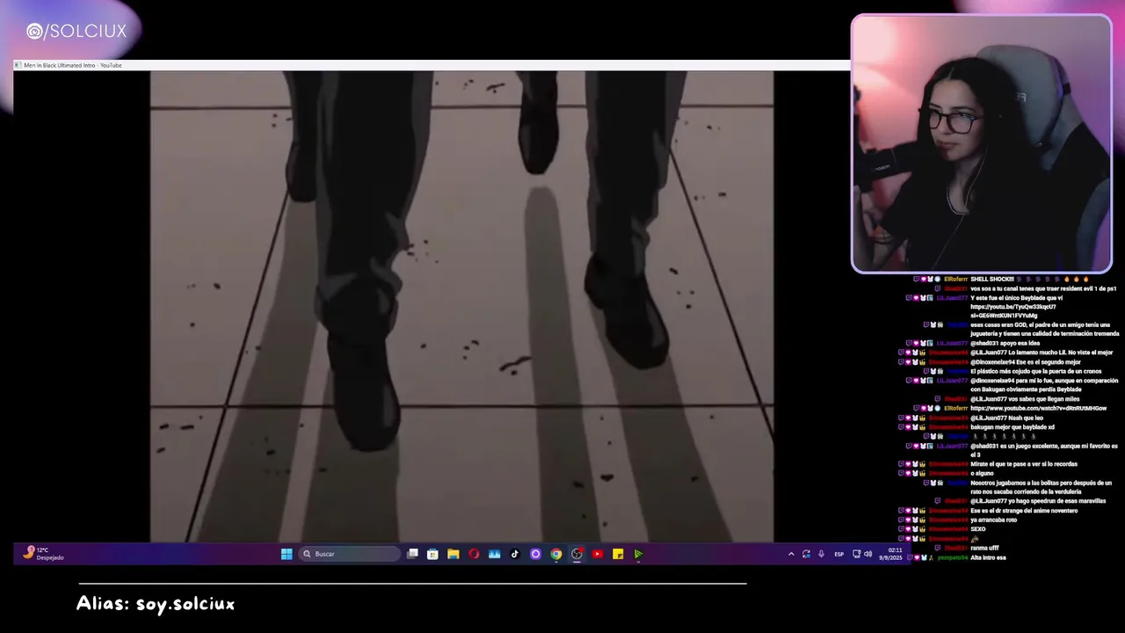
Task: Switch to OBS Studio in taskbar
Action: (577, 554)
